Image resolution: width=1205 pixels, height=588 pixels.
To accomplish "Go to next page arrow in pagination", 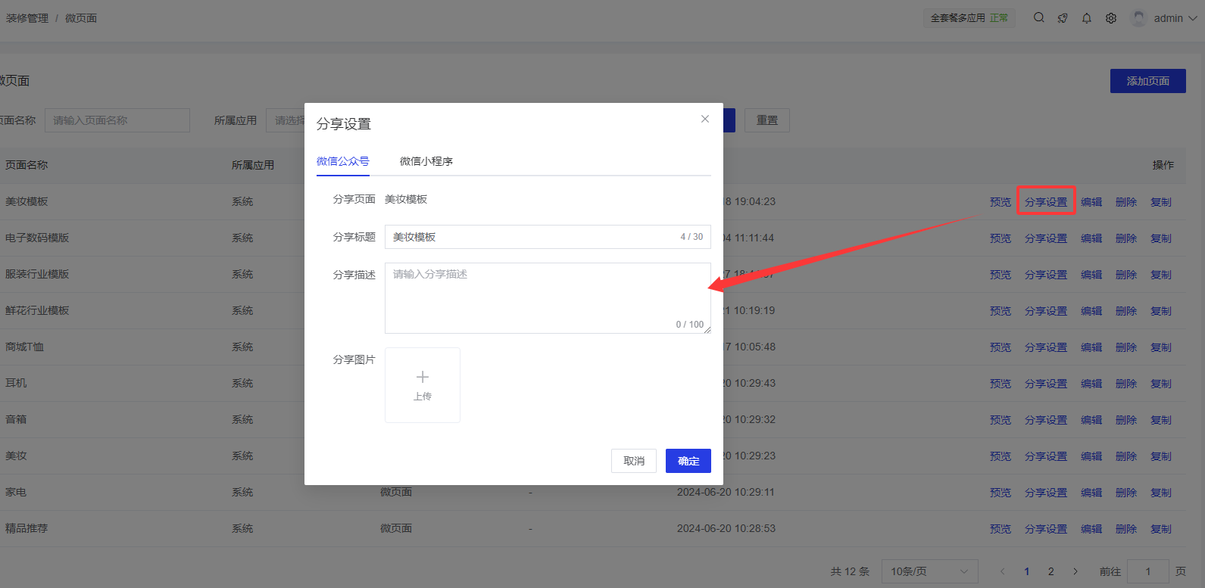I will [x=1075, y=571].
